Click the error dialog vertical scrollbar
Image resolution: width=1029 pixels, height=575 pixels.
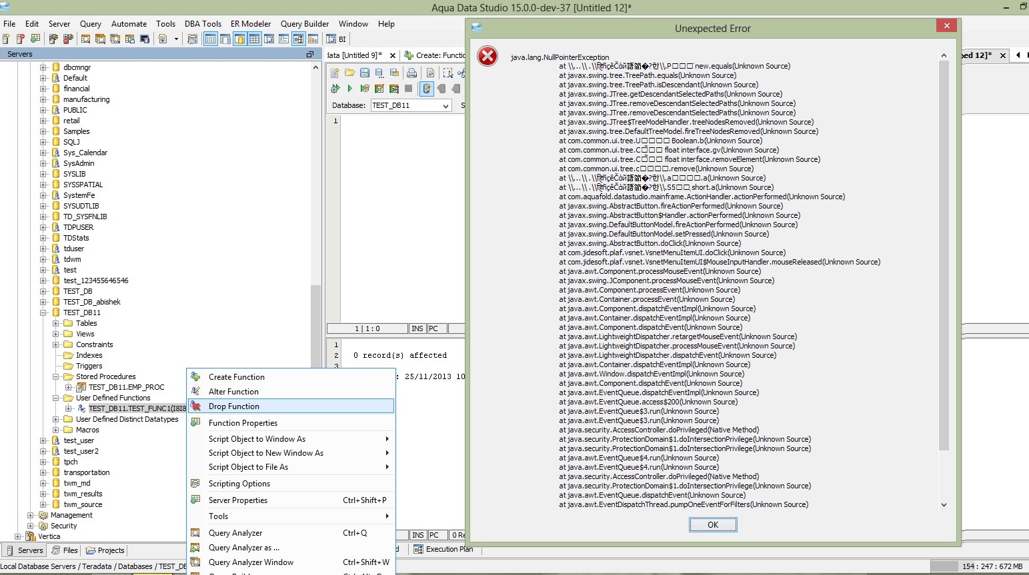click(x=944, y=255)
